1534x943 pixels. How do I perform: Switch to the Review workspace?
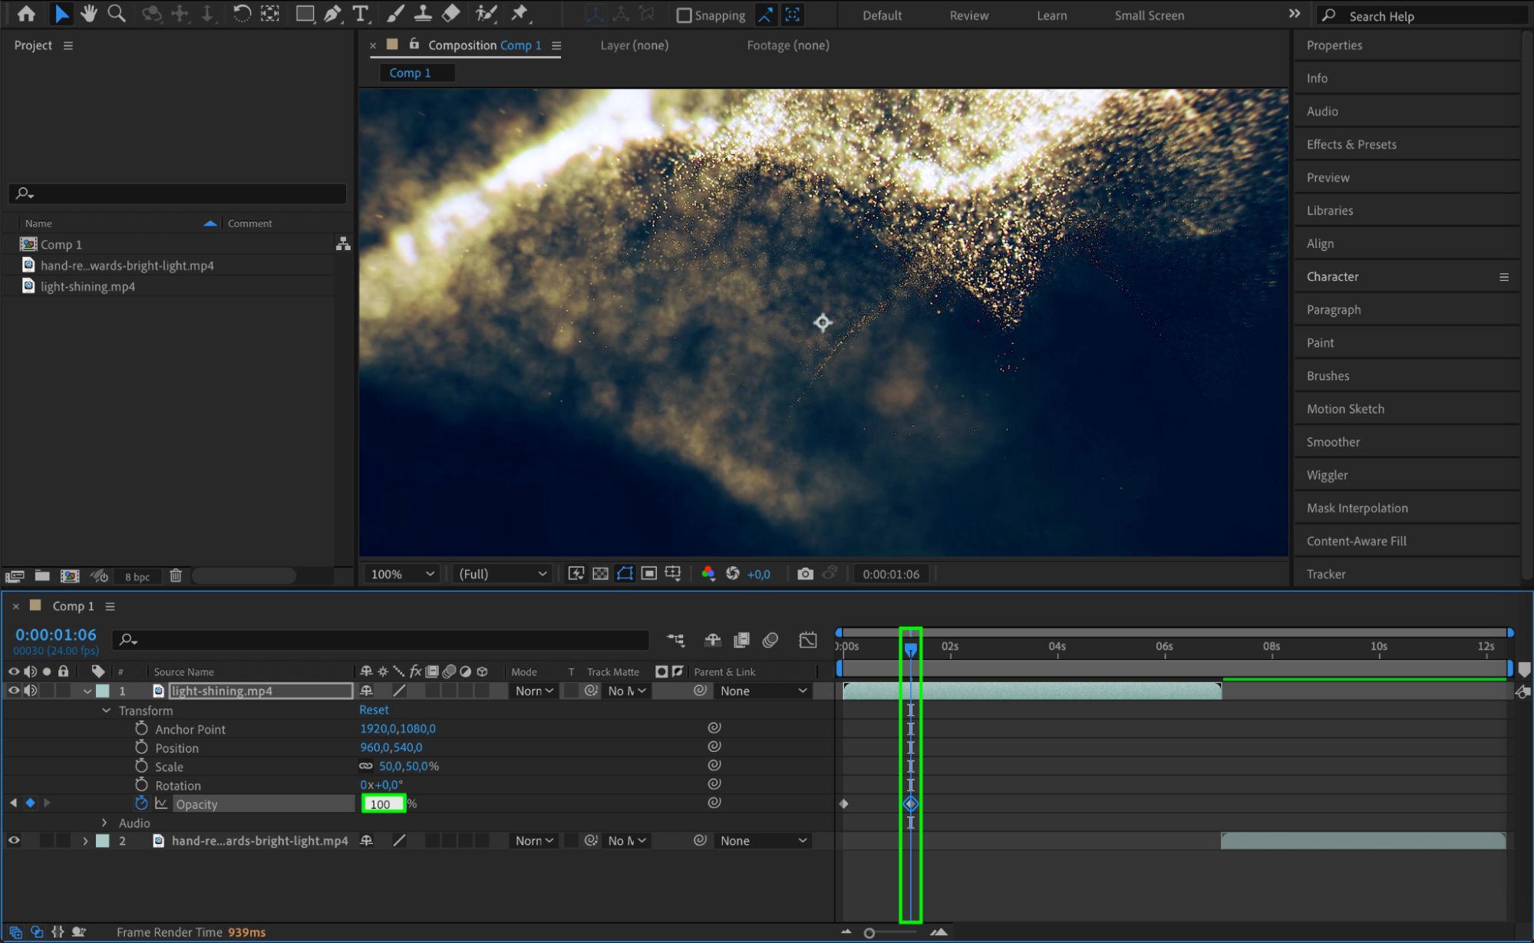tap(968, 15)
